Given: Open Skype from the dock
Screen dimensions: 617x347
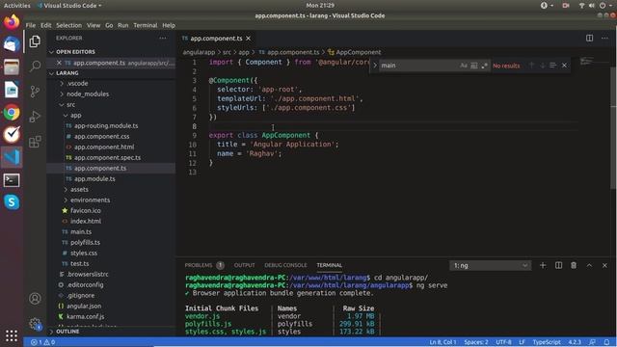Looking at the screenshot, I should click(x=12, y=202).
